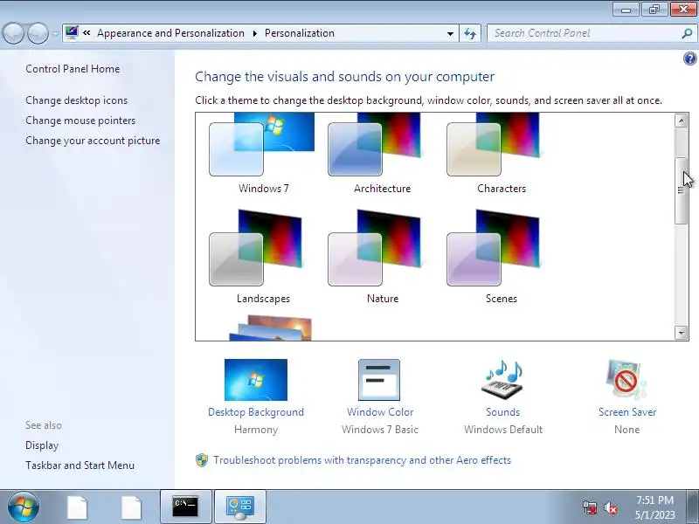699x524 pixels.
Task: Expand arrow after Appearance and Personalization breadcrumb
Action: coord(255,33)
